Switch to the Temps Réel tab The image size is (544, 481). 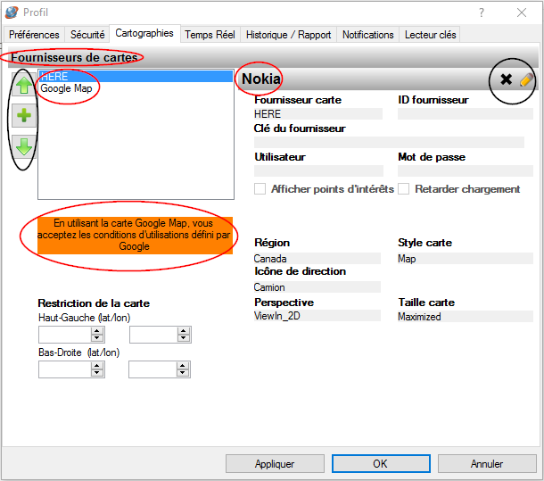(x=210, y=35)
